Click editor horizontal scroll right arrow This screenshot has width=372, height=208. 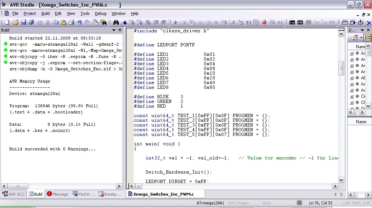(335, 186)
